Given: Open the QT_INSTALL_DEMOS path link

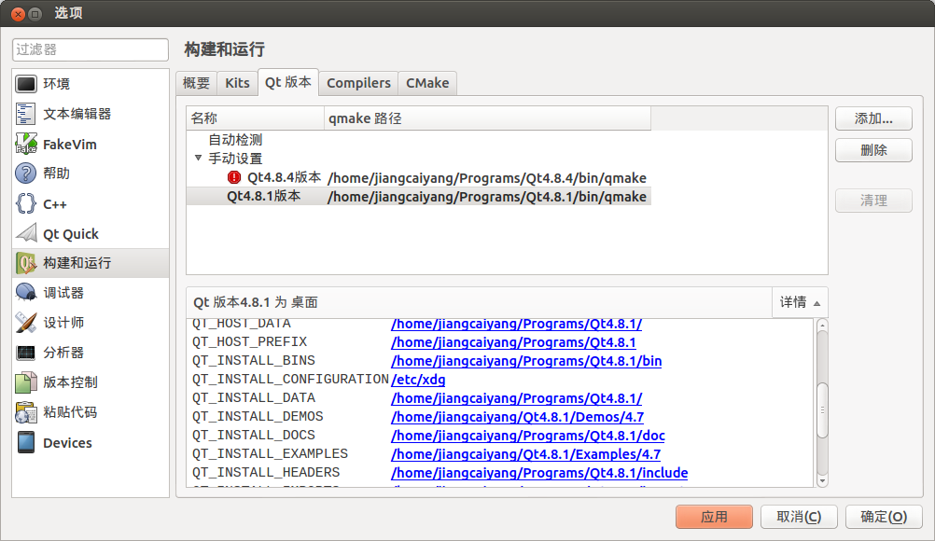Looking at the screenshot, I should pyautogui.click(x=518, y=416).
